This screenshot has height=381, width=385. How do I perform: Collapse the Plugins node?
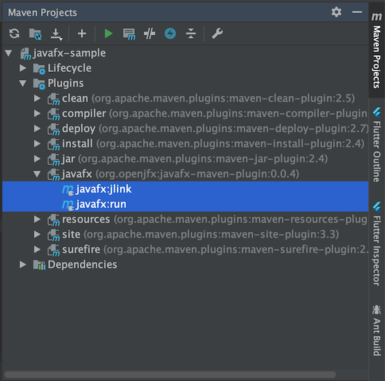pos(23,83)
